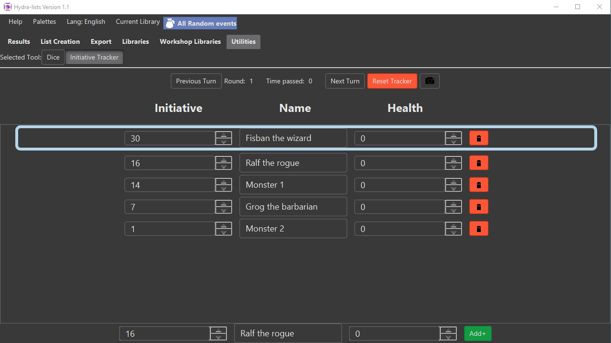Remove Monster 2 using the trash icon
611x343 pixels.
[478, 228]
